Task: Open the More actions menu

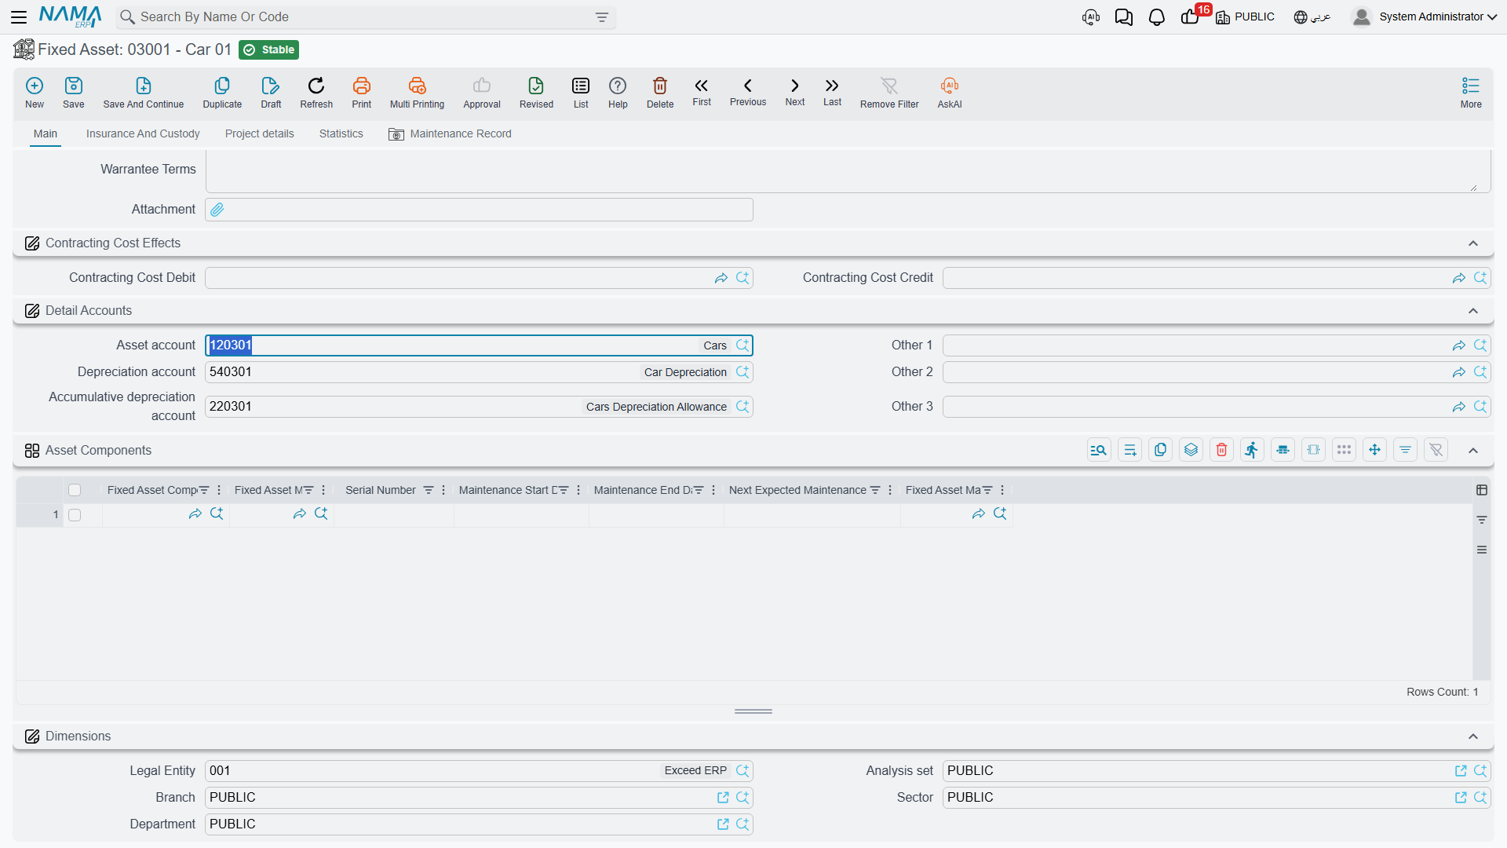Action: click(x=1471, y=92)
